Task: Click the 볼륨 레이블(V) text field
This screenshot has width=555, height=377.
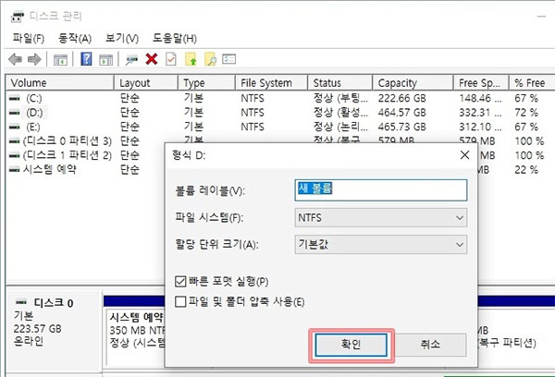Action: pos(381,190)
